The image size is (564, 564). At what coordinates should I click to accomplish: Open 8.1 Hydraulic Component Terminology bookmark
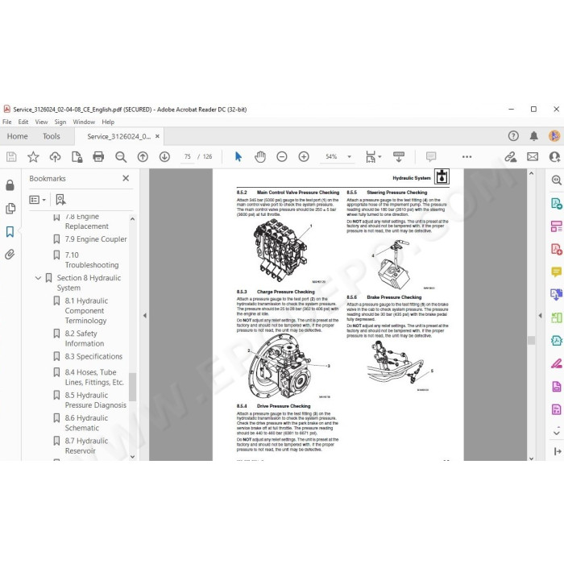coord(86,311)
